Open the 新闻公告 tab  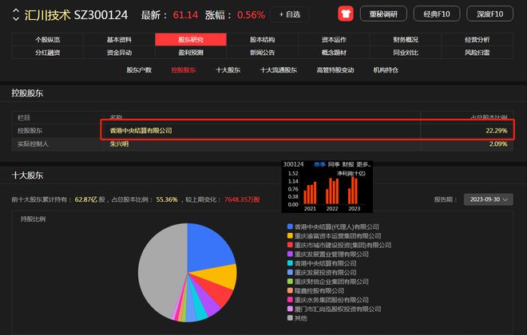[x=262, y=53]
